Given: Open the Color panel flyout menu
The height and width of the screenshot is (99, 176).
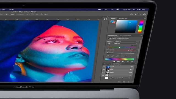Looking at the screenshot, I should click(145, 18).
